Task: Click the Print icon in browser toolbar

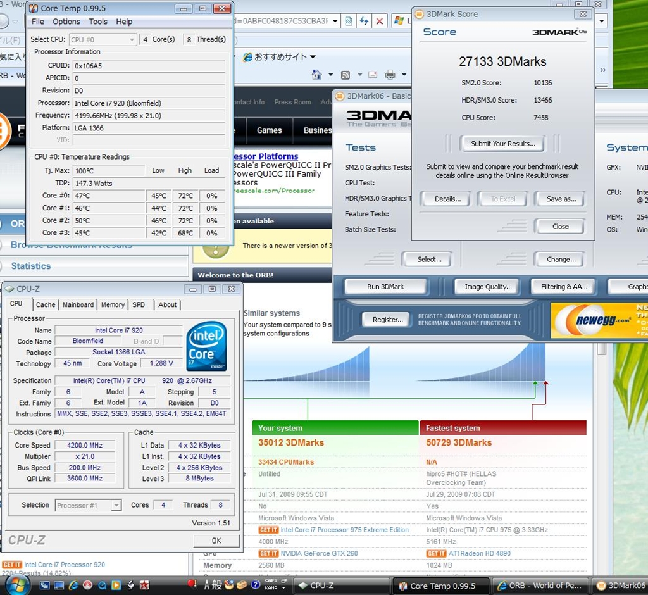Action: click(x=390, y=75)
